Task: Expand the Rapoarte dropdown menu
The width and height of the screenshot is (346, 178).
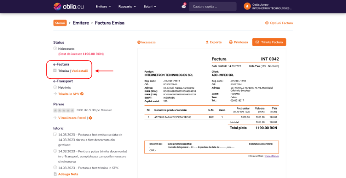Action: point(127,7)
